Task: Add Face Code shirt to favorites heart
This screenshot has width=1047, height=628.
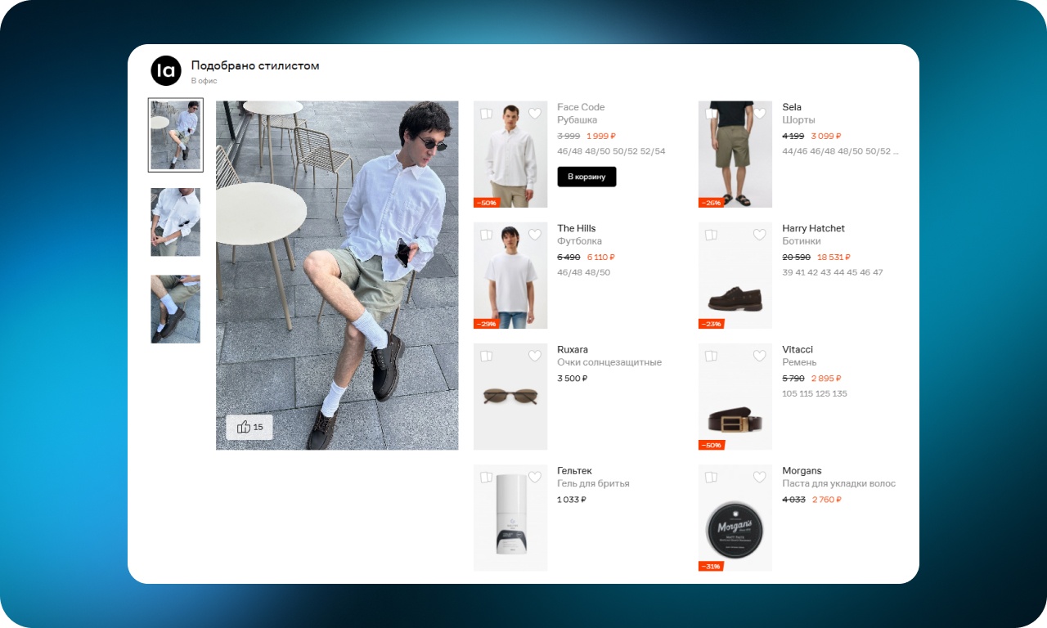Action: pyautogui.click(x=535, y=114)
